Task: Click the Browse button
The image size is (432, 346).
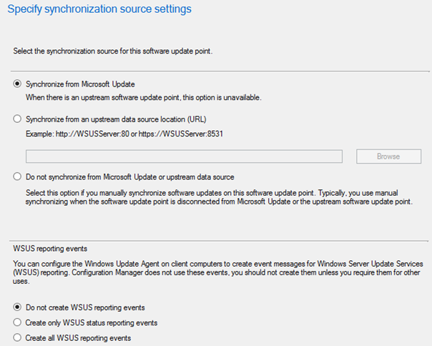Action: coord(389,157)
